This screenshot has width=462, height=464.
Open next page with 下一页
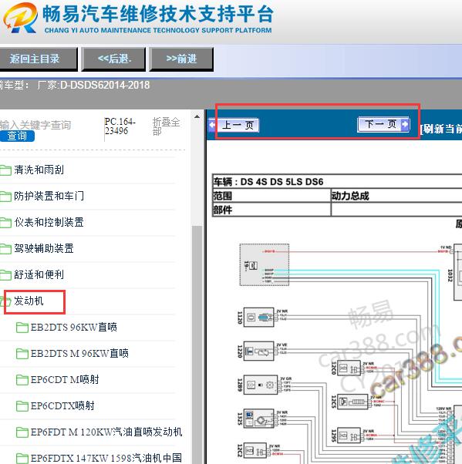384,124
